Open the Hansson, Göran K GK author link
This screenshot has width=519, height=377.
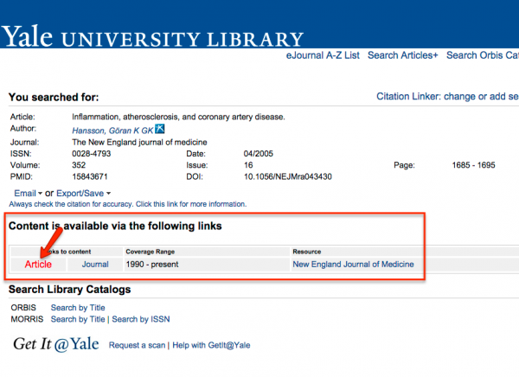(112, 131)
